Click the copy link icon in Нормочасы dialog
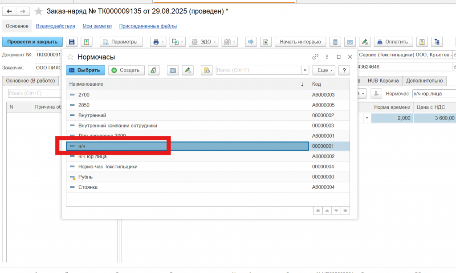This screenshot has height=273, width=456. pyautogui.click(x=315, y=57)
